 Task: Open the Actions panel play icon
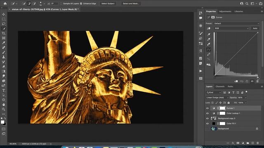201,71
